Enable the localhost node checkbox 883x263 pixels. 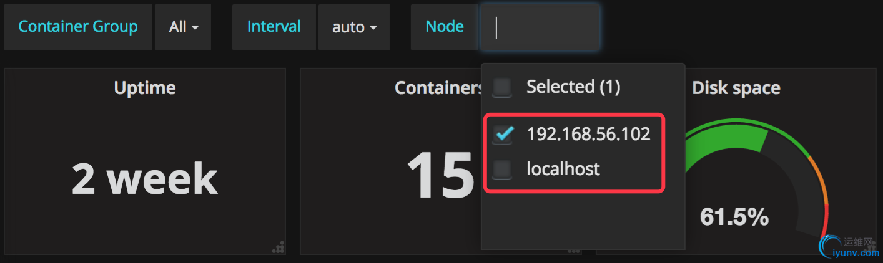click(502, 169)
